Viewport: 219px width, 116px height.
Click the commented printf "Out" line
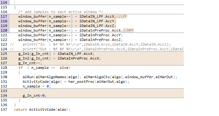point(97,49)
